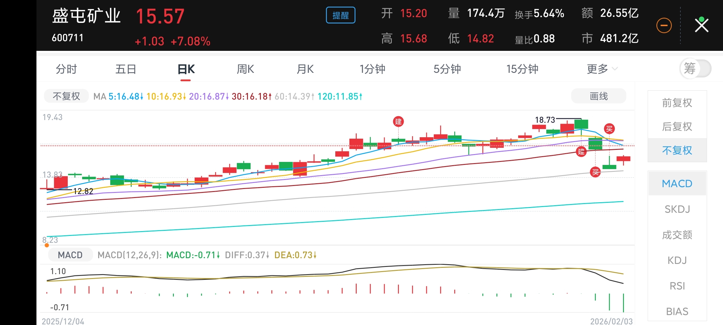Tap the lower red 买 marker on gray line
This screenshot has height=325, width=723.
click(595, 172)
